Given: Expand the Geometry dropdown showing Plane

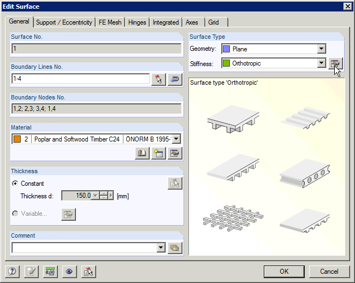Looking at the screenshot, I should tap(321, 49).
